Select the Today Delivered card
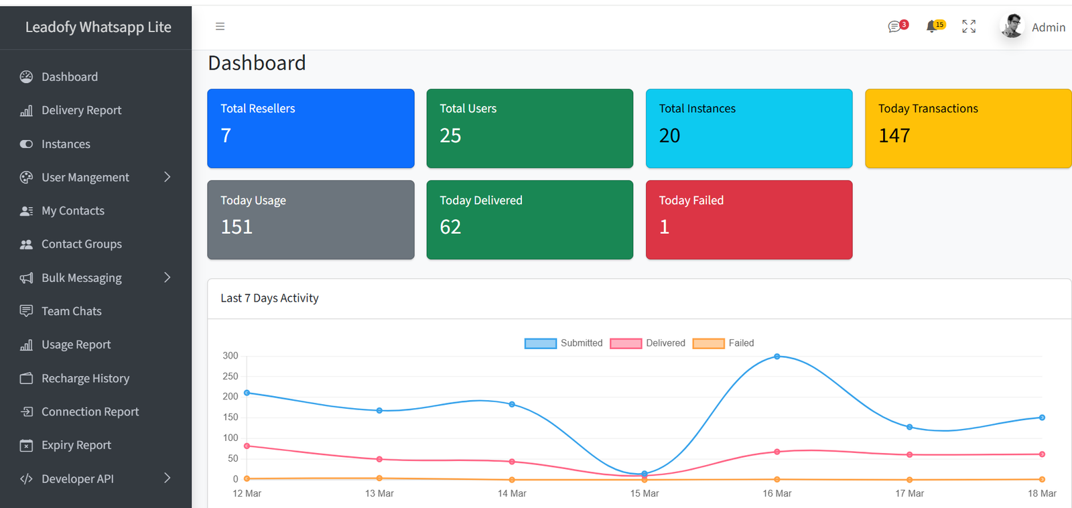This screenshot has height=508, width=1072. 530,220
